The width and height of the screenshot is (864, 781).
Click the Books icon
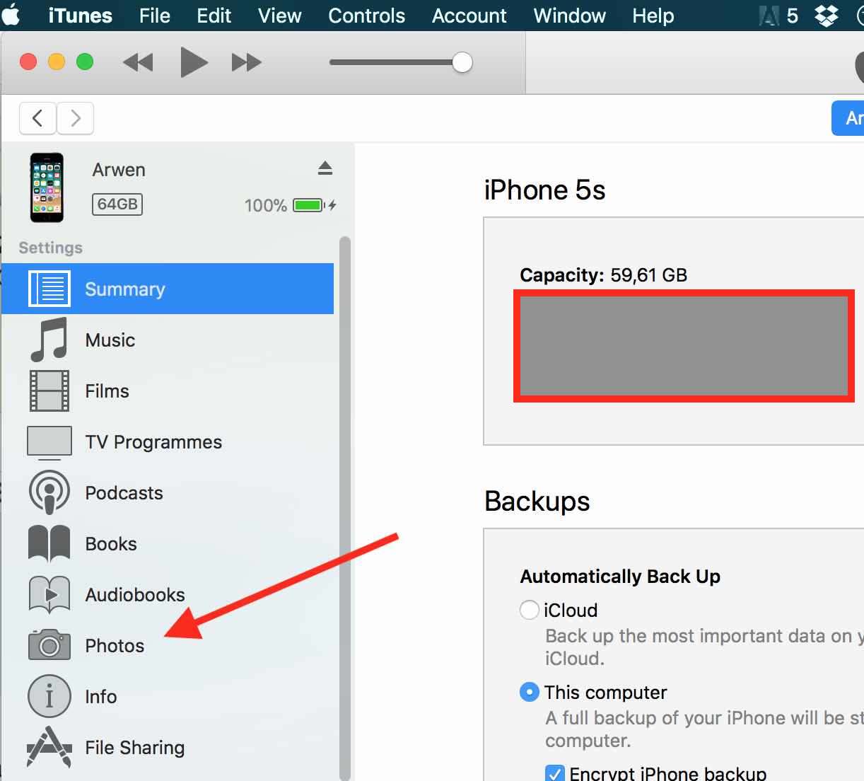[x=49, y=543]
